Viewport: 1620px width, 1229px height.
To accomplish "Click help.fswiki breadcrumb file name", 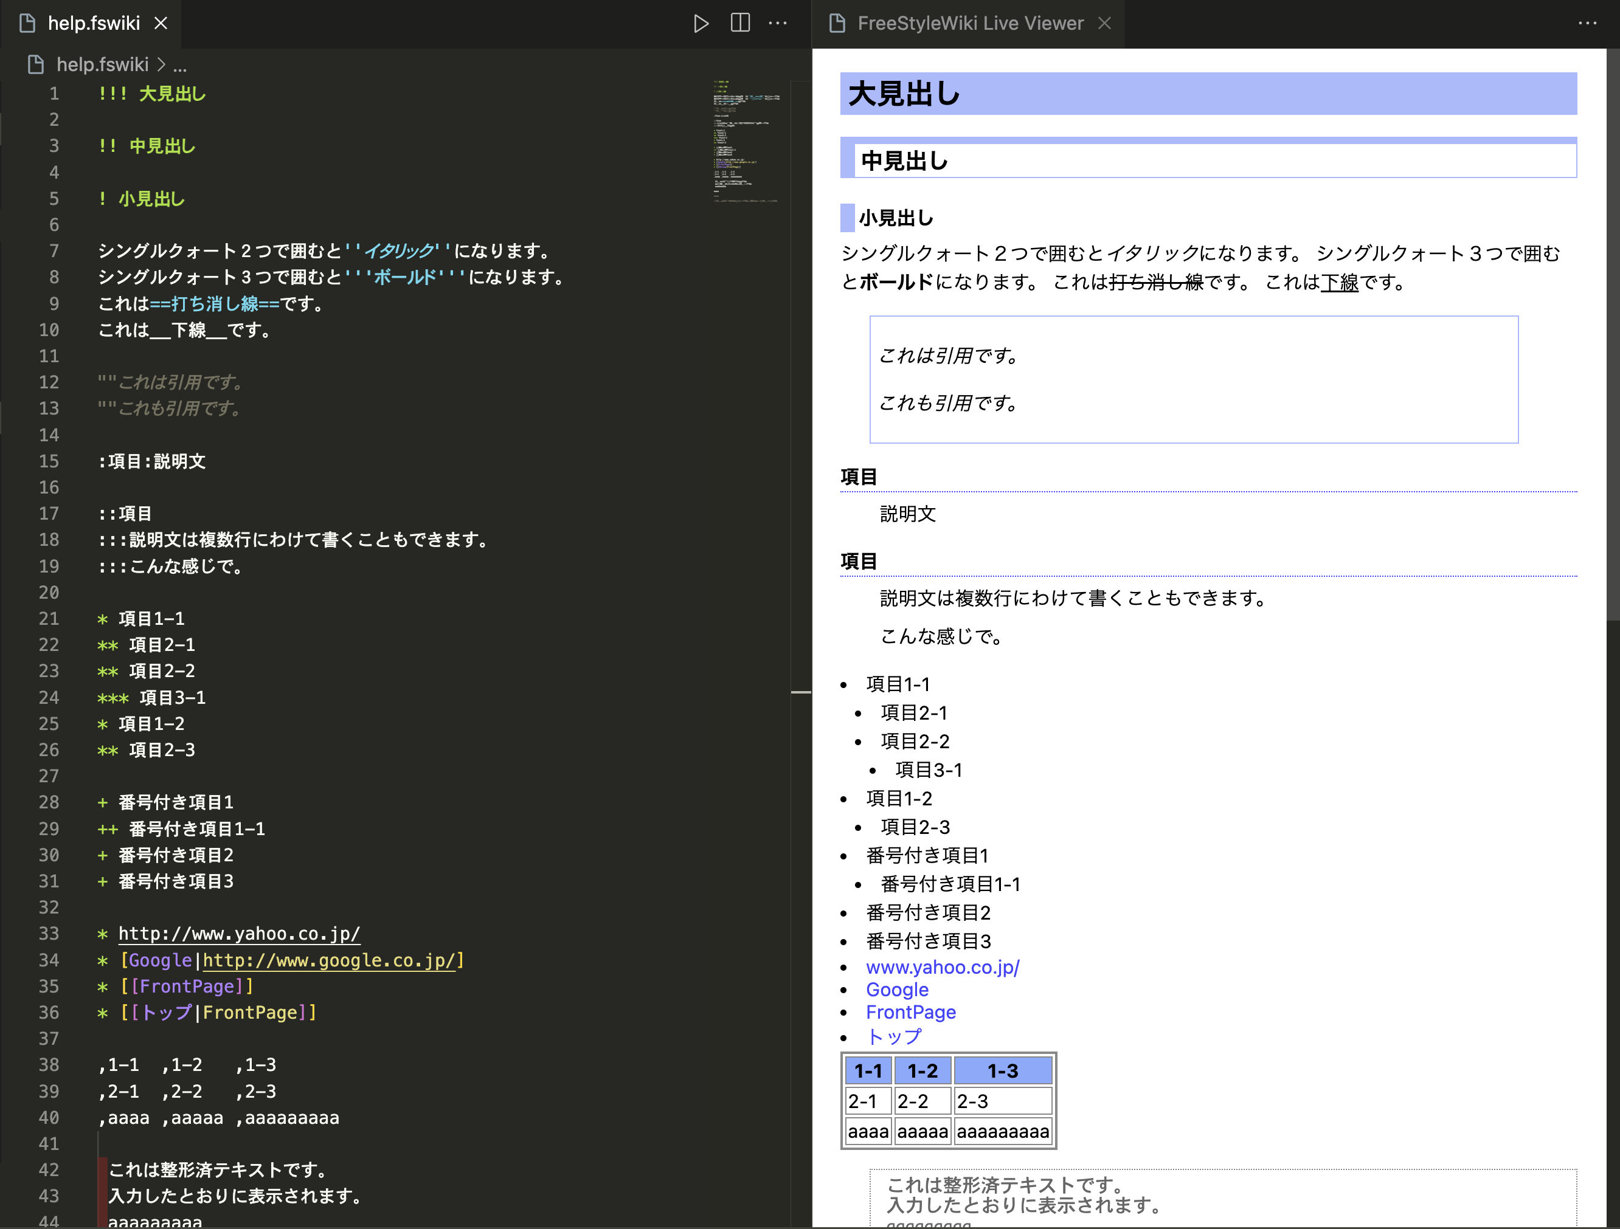I will (x=103, y=64).
